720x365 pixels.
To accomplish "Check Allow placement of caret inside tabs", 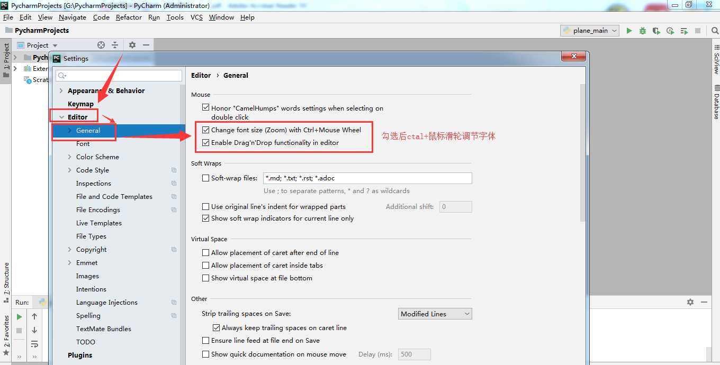I will (206, 266).
